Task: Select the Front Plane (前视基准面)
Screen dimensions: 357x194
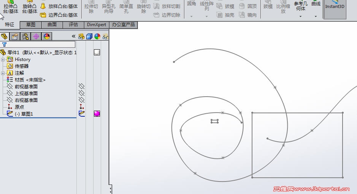Action: 22,86
